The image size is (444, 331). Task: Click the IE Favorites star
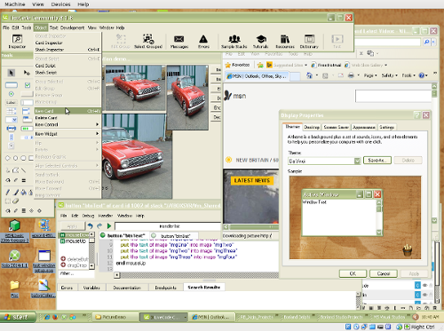(228, 65)
